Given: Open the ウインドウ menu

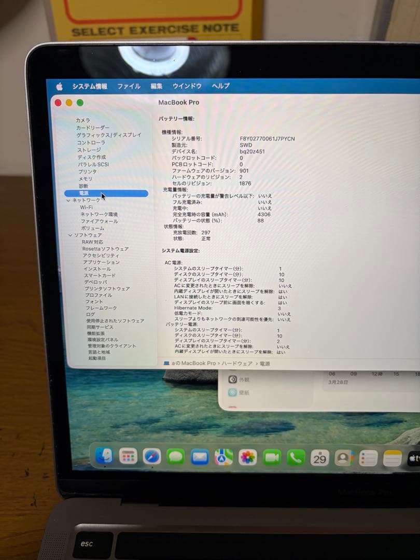Looking at the screenshot, I should [187, 86].
